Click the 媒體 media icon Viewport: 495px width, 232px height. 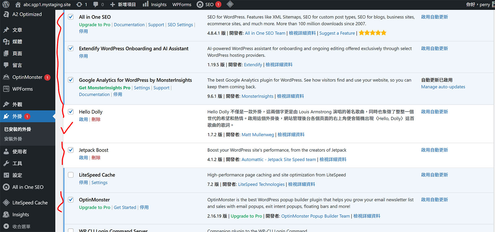click(6, 42)
